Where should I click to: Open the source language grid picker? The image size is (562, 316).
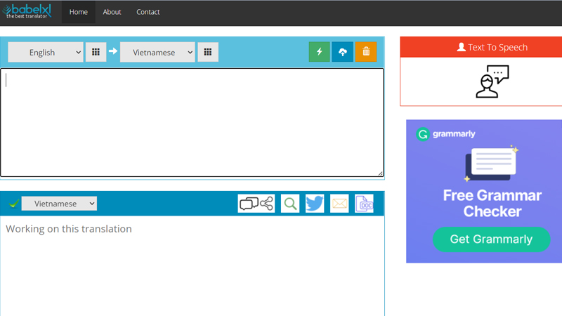click(96, 52)
